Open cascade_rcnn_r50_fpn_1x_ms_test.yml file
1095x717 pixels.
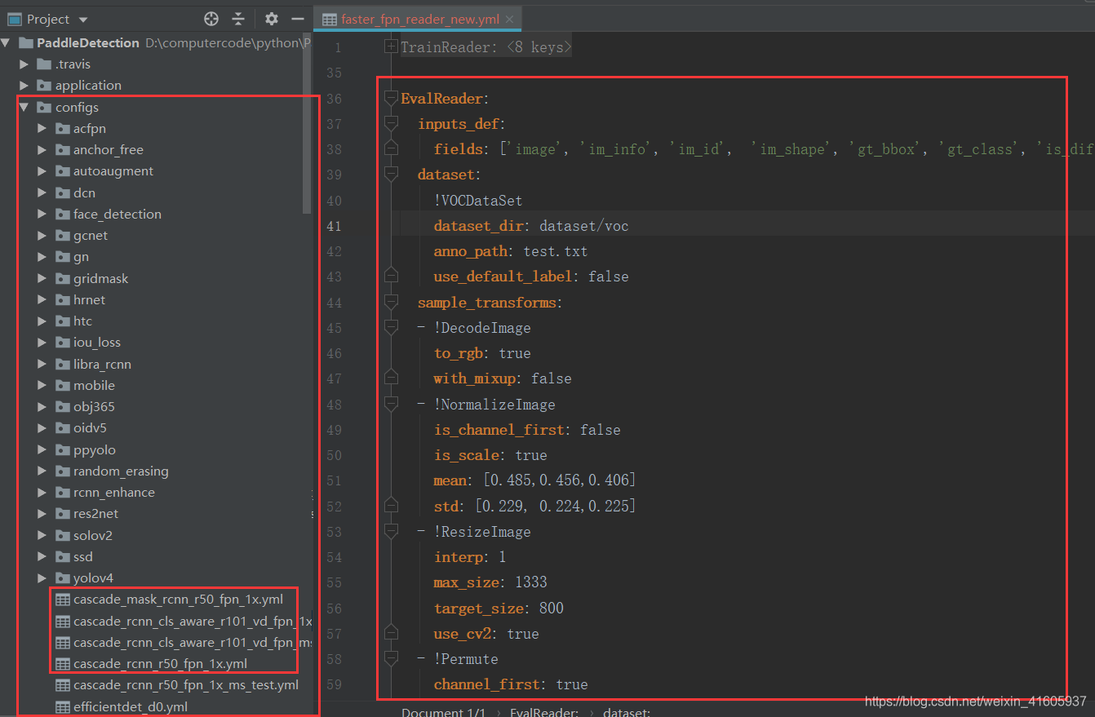(x=185, y=685)
